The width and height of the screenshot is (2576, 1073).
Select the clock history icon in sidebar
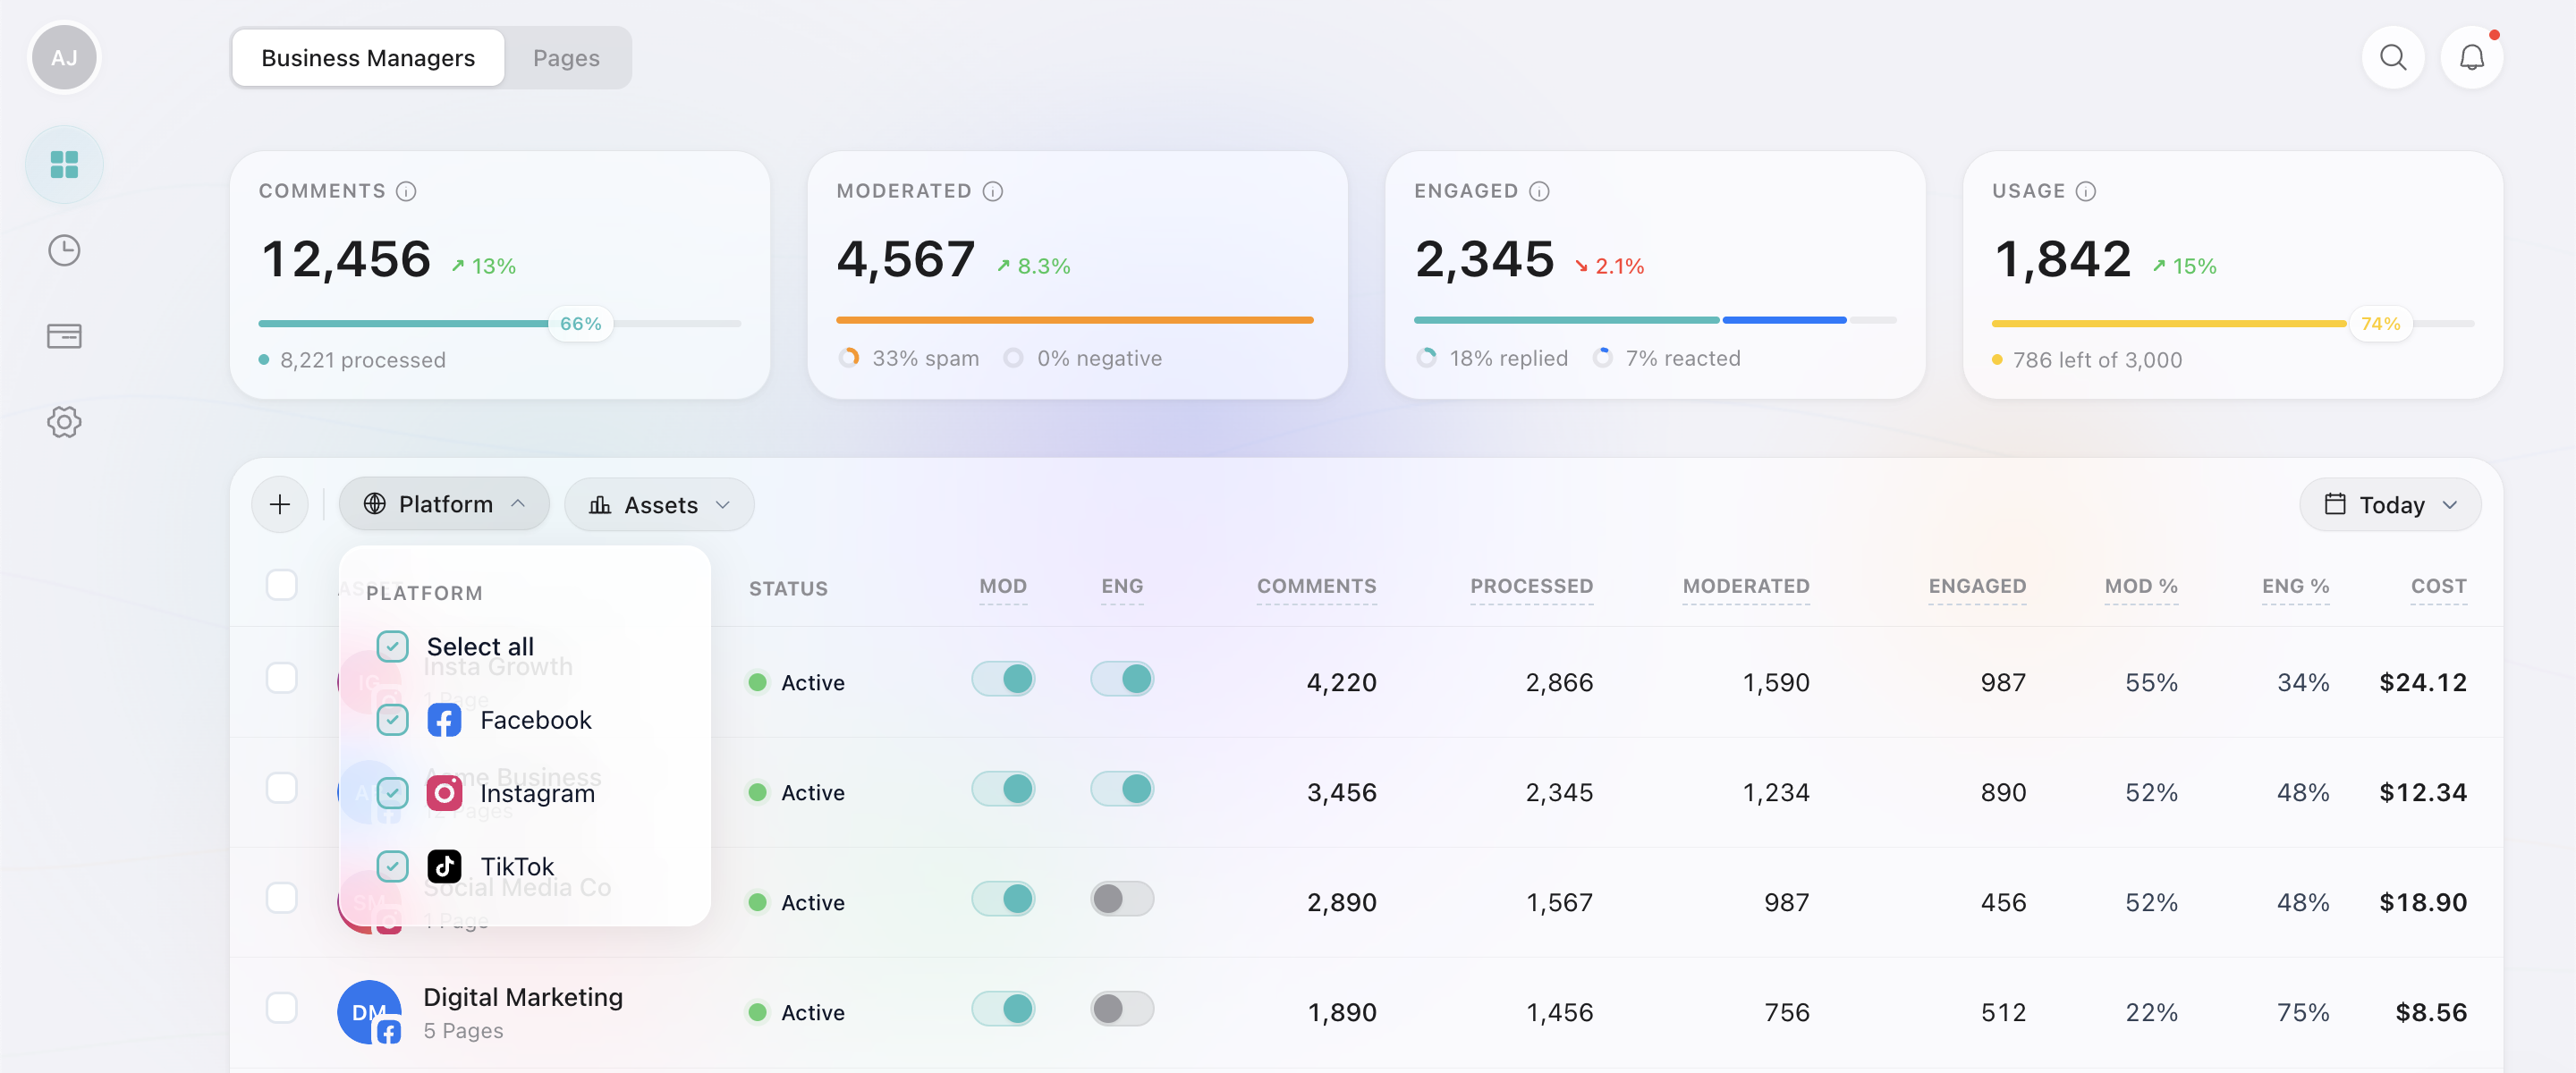(64, 250)
